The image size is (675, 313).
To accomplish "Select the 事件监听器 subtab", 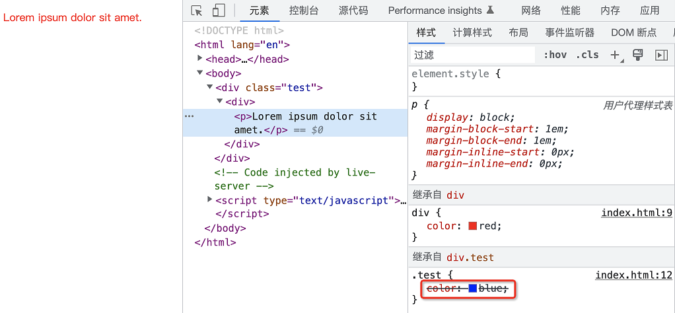I will 569,33.
